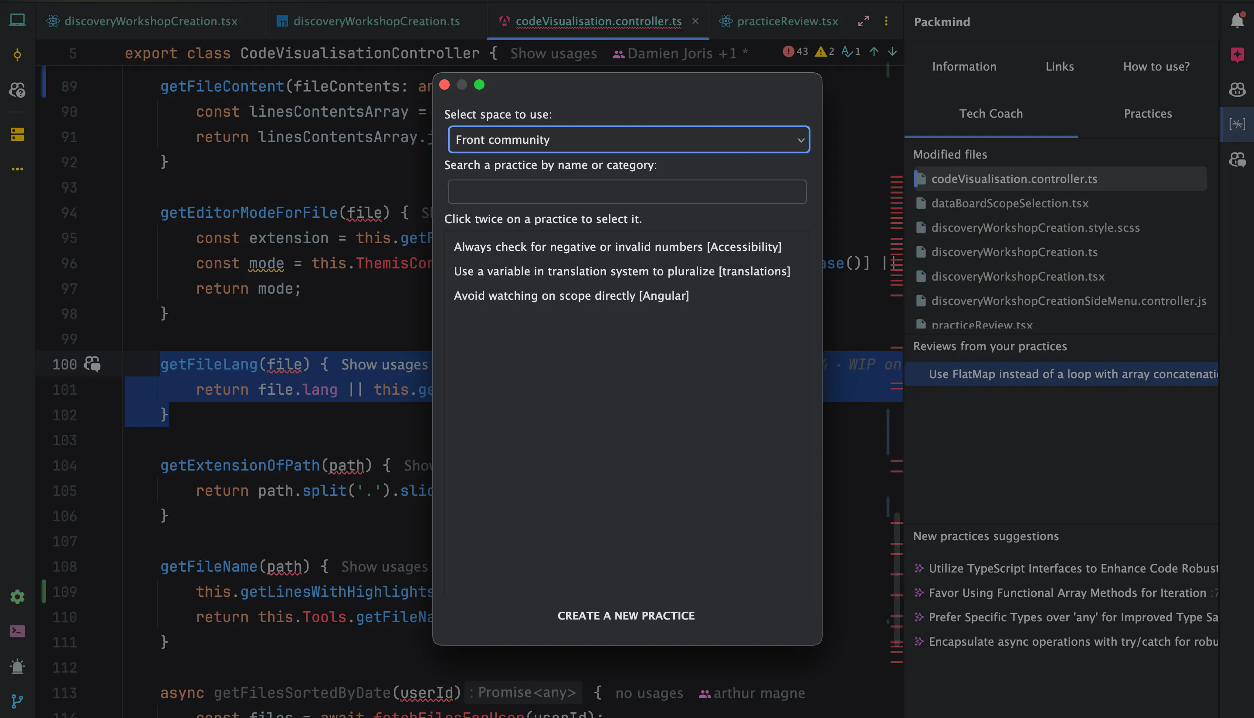Open the editor tabs more options menu
This screenshot has width=1254, height=718.
pos(886,21)
